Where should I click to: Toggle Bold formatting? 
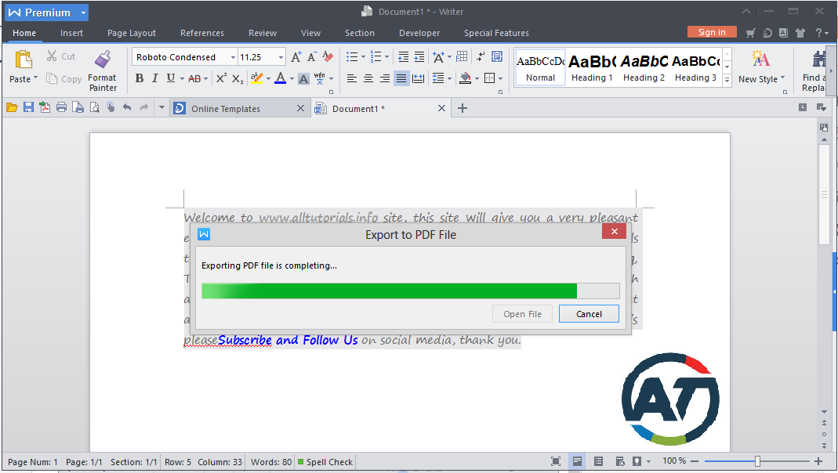coord(140,78)
